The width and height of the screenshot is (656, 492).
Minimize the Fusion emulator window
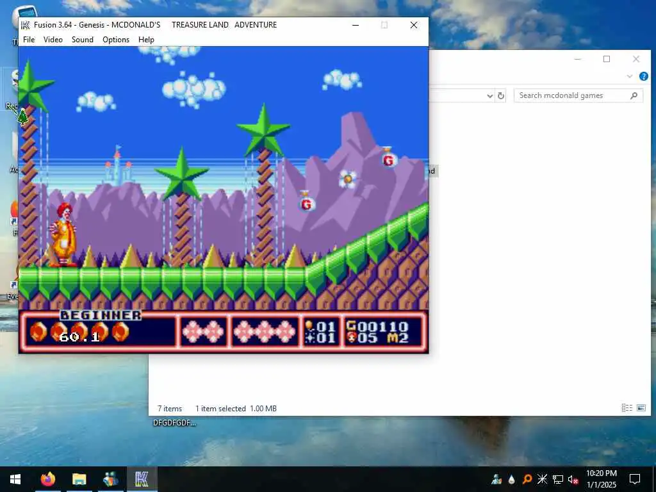tap(356, 25)
